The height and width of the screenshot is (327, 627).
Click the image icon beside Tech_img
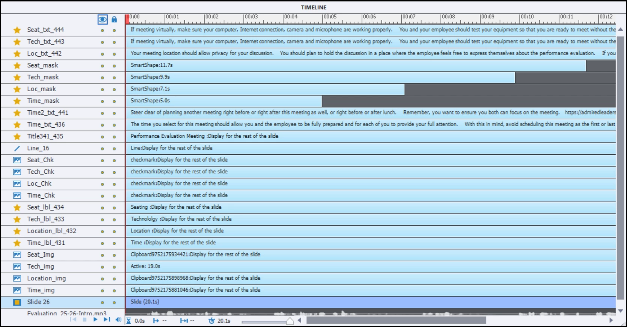pos(17,267)
